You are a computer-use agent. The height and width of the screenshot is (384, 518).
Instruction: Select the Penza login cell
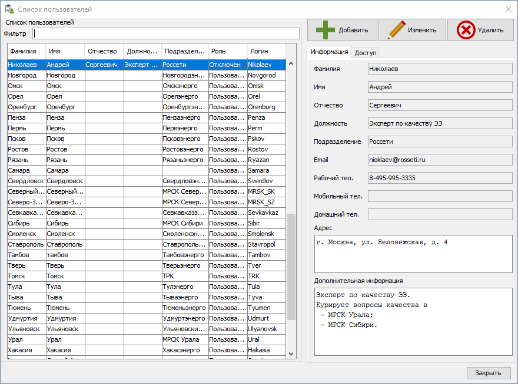click(x=267, y=117)
